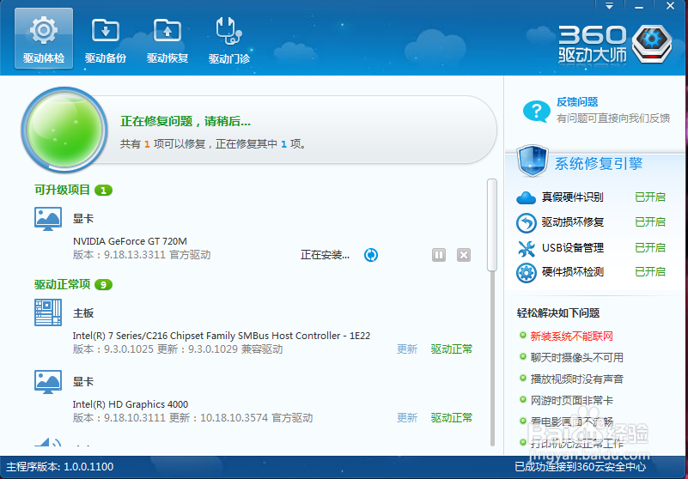This screenshot has width=688, height=479.
Task: Click the 驱动正常项 section header
Action: point(62,285)
